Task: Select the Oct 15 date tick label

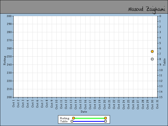Action: [81, 103]
